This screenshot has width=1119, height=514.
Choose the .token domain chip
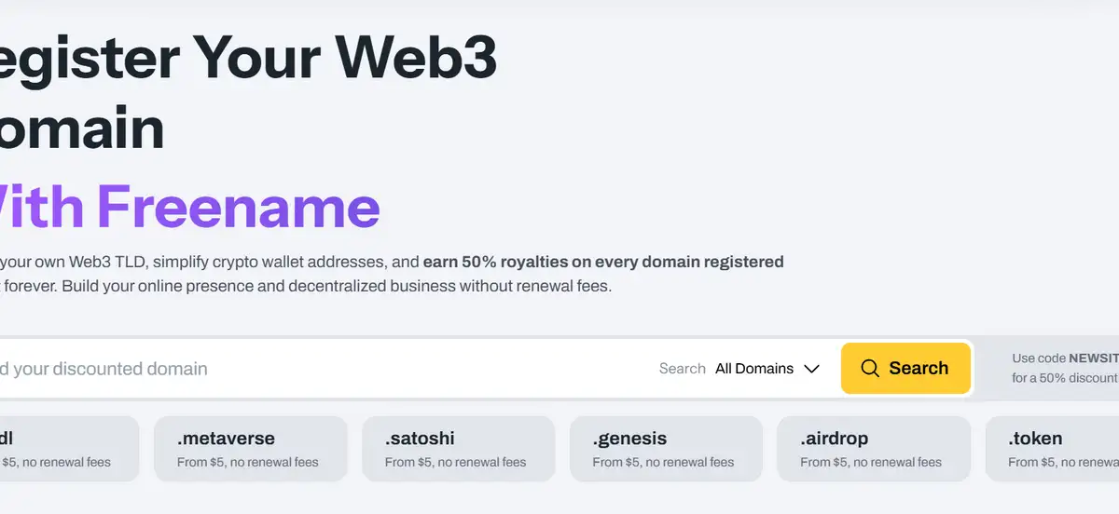tap(1052, 448)
